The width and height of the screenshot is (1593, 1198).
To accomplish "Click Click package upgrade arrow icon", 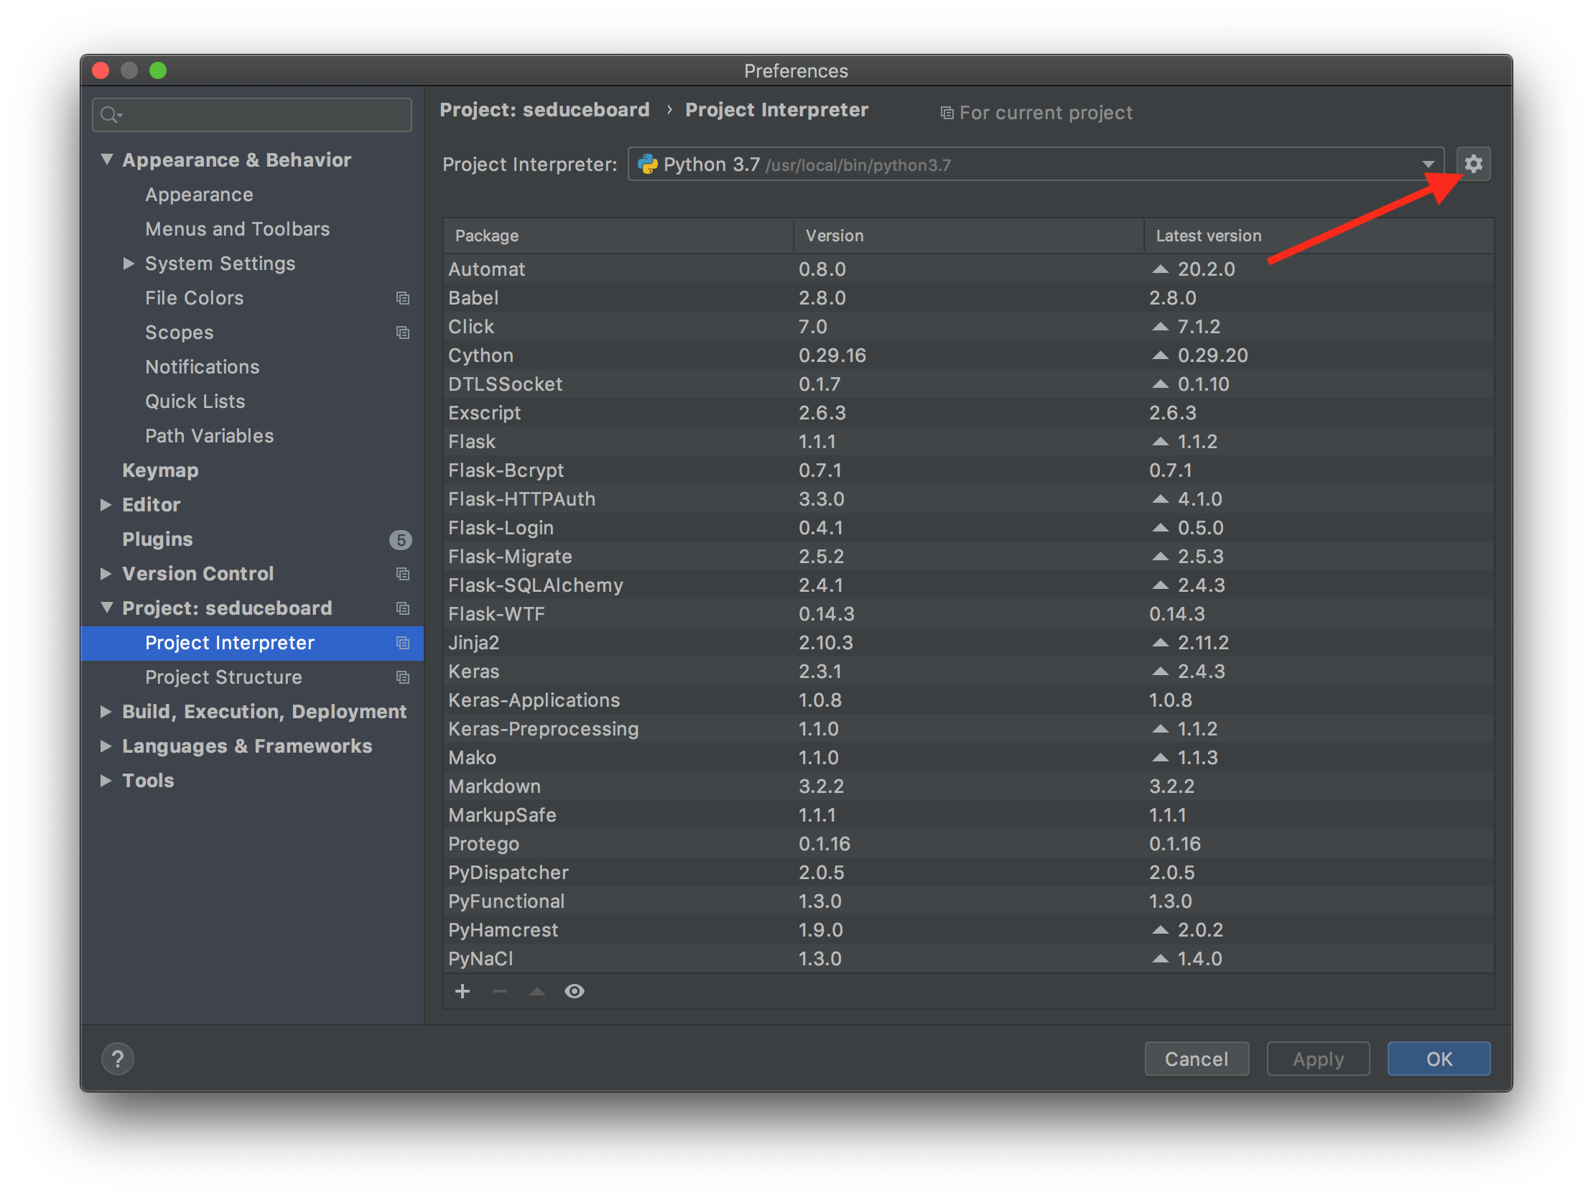I will tap(1159, 326).
